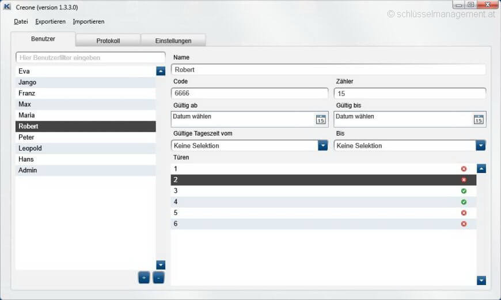Click the Benutzerfilter search field
This screenshot has height=300, width=501.
point(90,57)
